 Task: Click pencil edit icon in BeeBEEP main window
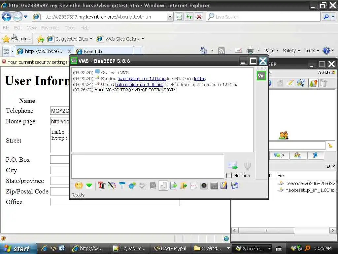[x=290, y=83]
